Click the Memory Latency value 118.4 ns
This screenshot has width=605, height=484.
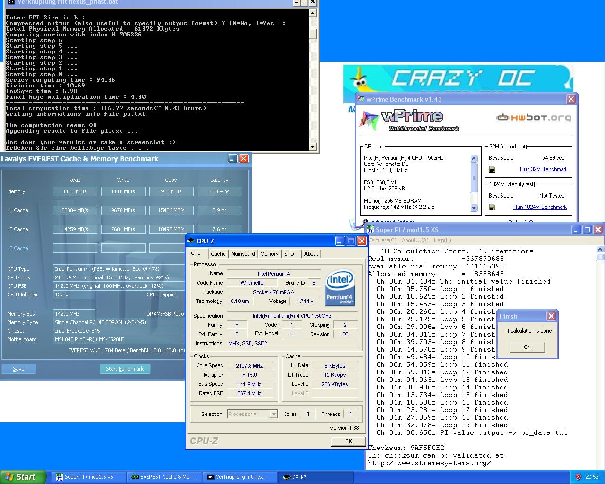point(219,191)
